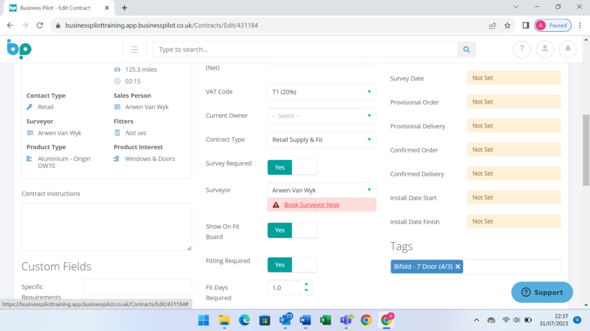The width and height of the screenshot is (590, 331).
Task: Expand the VAT Code dropdown
Action: coord(322,92)
